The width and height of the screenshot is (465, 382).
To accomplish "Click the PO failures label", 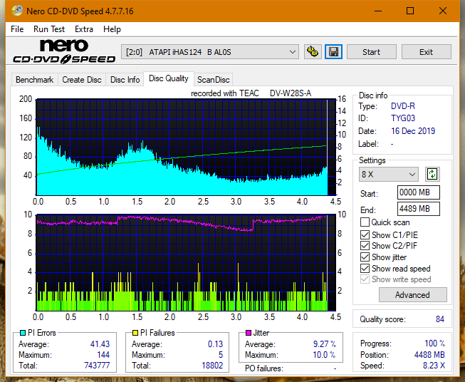I will pyautogui.click(x=264, y=368).
